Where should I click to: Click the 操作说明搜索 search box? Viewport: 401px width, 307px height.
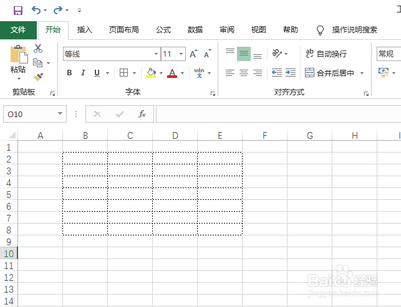[354, 30]
